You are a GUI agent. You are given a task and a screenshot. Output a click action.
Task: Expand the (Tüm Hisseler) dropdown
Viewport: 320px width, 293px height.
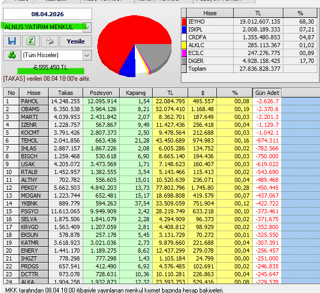(87, 55)
